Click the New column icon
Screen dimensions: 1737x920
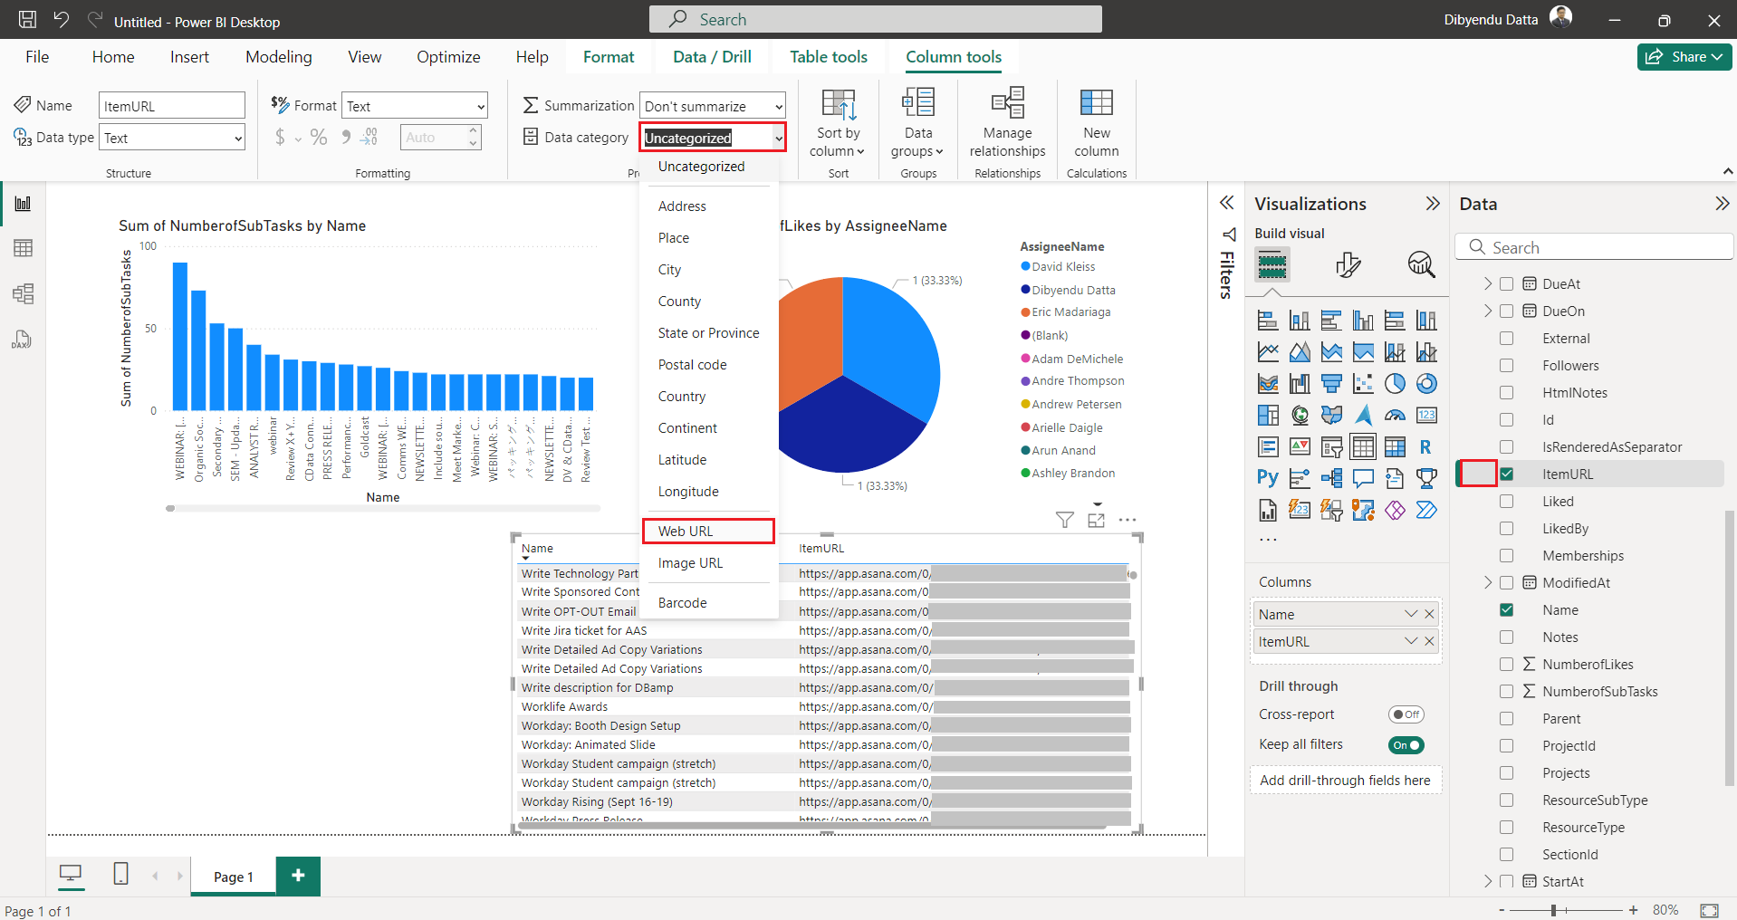(x=1096, y=103)
